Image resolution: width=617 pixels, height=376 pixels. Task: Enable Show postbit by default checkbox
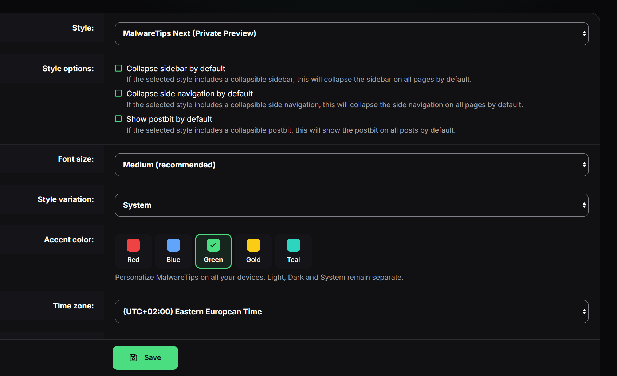[118, 119]
